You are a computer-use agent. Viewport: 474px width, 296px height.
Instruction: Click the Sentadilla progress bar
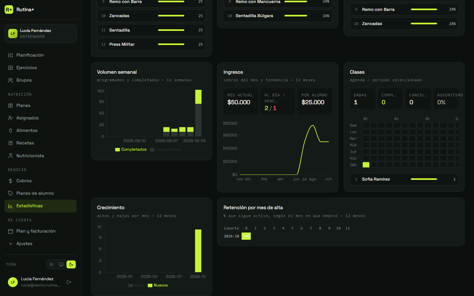click(171, 30)
